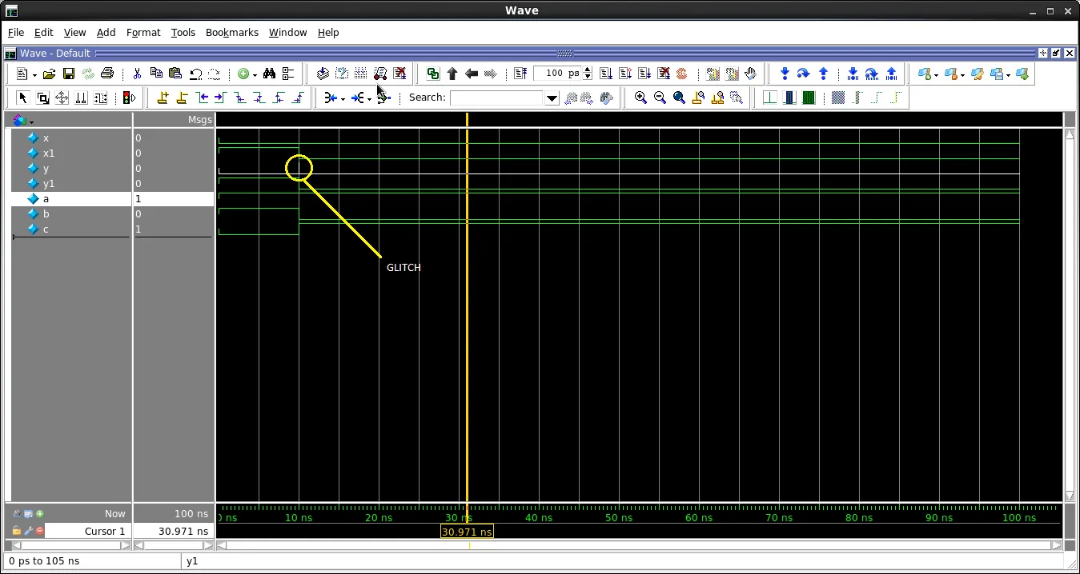The height and width of the screenshot is (574, 1080).
Task: Open the Bookmarks menu
Action: [x=232, y=33]
